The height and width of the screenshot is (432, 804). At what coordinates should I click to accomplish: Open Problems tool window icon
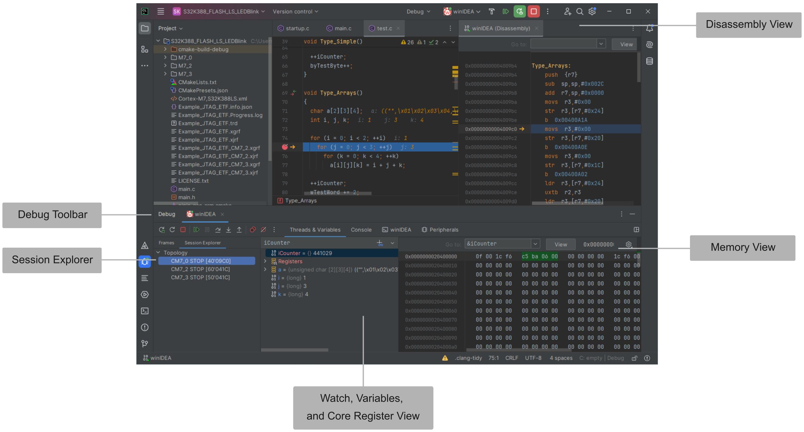pos(145,327)
